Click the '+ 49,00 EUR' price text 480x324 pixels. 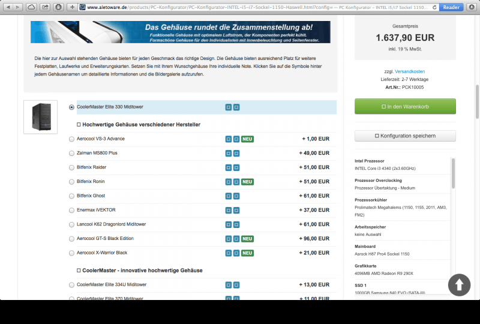click(314, 153)
